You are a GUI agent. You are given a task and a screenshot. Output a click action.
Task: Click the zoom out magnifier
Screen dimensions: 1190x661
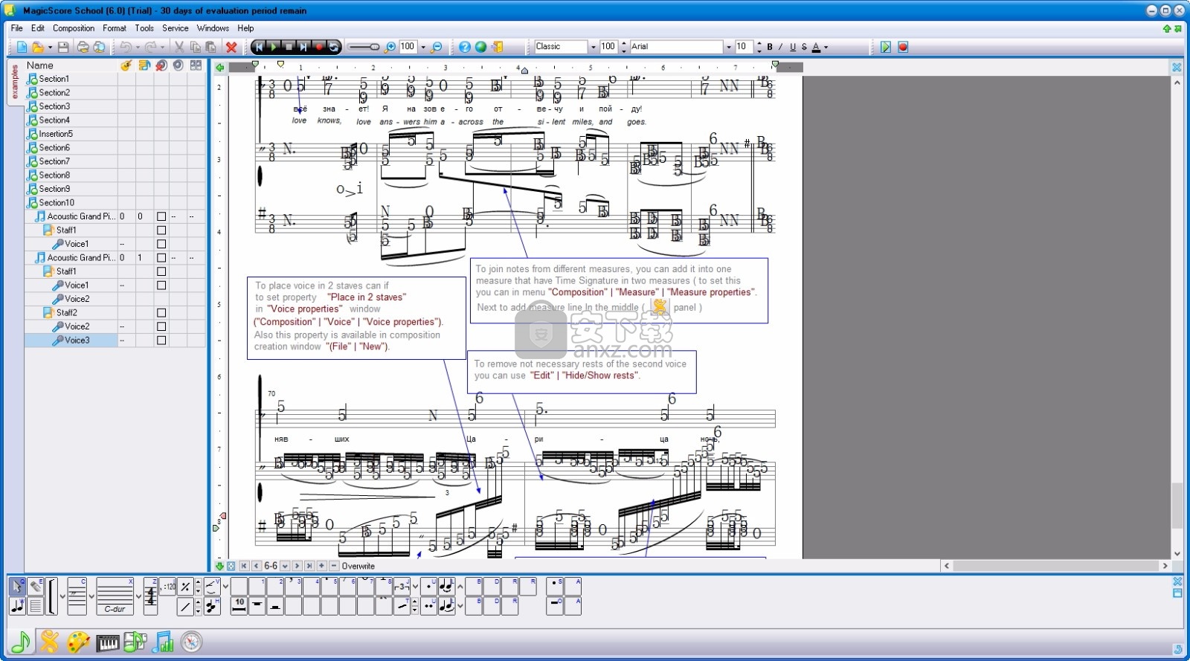point(437,47)
